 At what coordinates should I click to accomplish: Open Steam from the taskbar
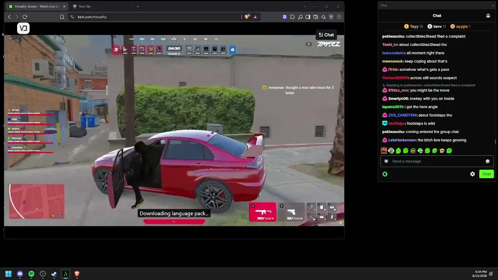pyautogui.click(x=54, y=274)
